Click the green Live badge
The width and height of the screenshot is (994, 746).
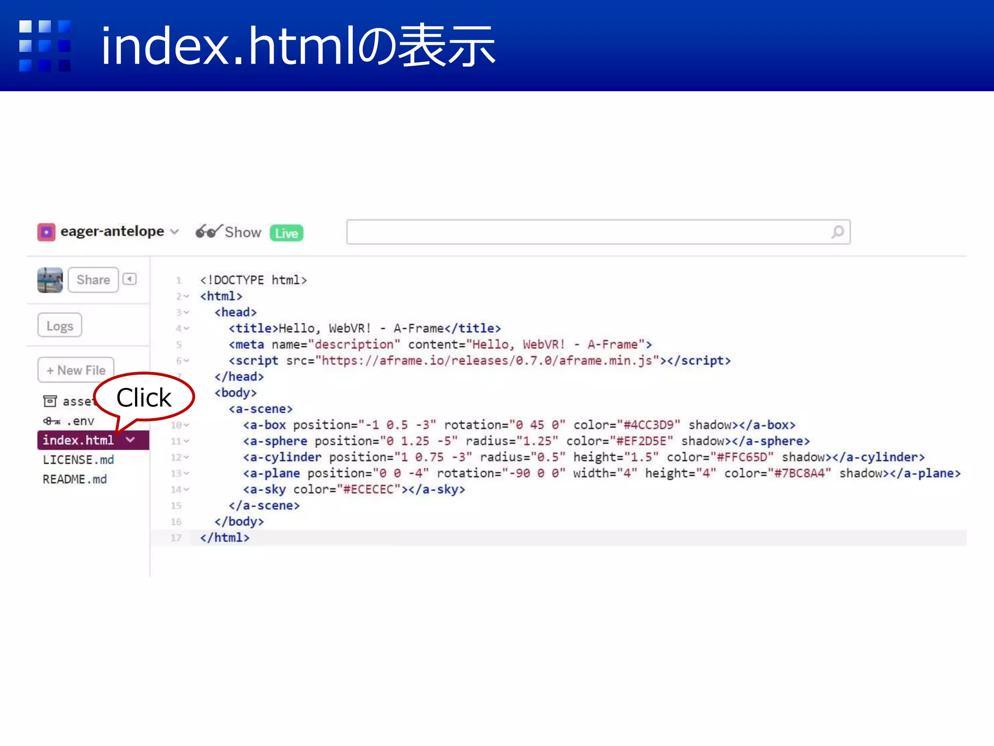286,233
